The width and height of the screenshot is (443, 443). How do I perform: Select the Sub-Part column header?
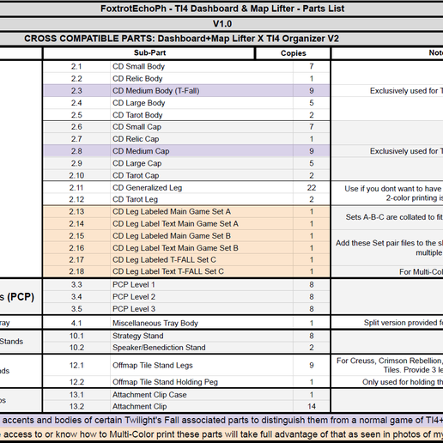click(149, 53)
